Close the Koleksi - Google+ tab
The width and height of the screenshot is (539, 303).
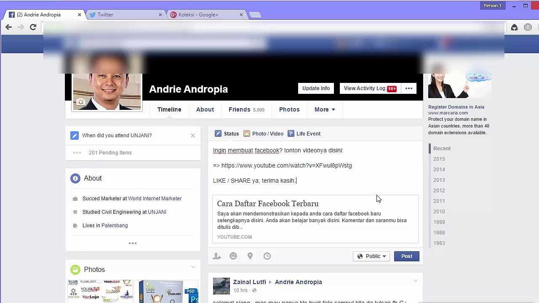[241, 15]
